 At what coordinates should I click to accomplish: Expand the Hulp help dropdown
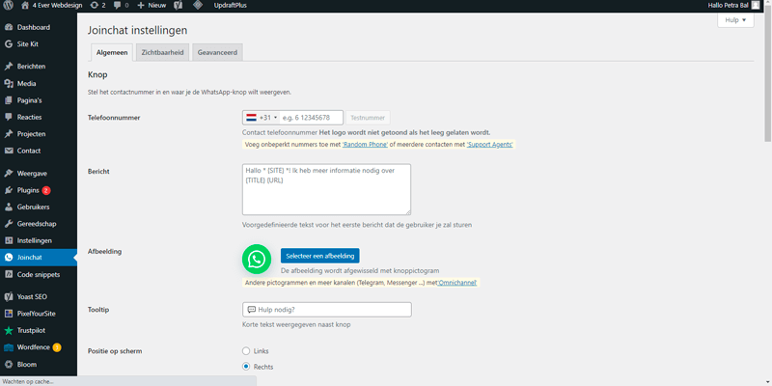pyautogui.click(x=735, y=20)
